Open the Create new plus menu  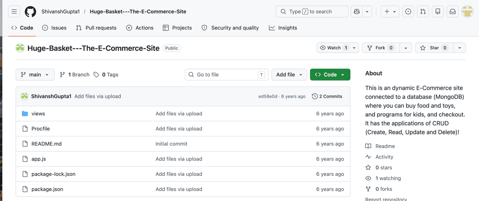pyautogui.click(x=390, y=12)
